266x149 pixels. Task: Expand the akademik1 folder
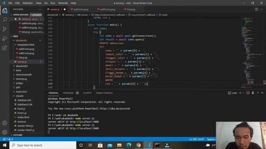[14, 66]
